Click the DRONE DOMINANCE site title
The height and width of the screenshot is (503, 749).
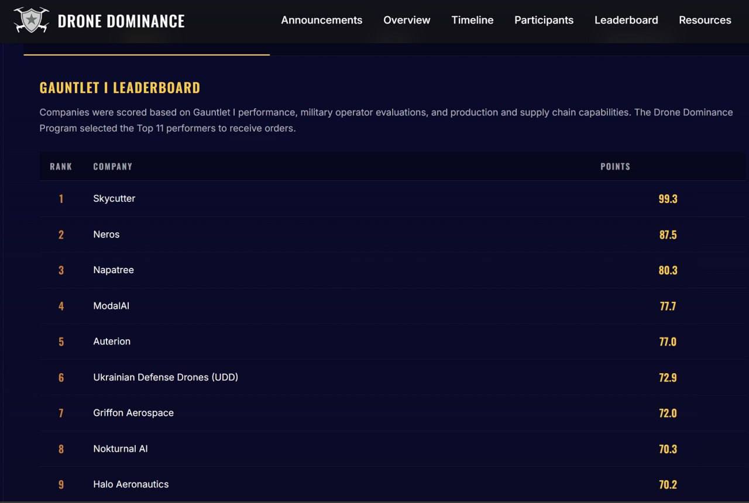(121, 22)
